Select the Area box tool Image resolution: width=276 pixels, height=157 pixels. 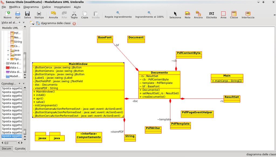223,15
